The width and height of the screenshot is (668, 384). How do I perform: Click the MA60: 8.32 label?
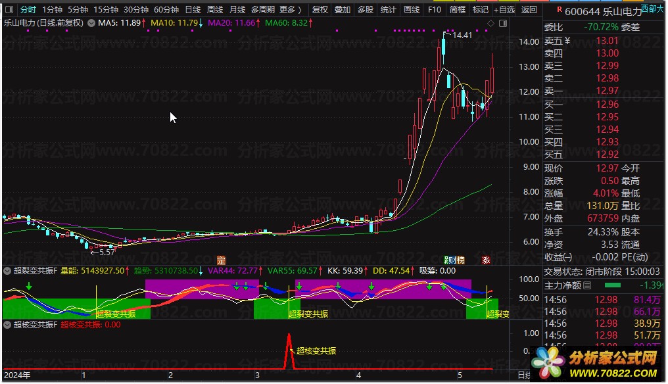coord(286,23)
